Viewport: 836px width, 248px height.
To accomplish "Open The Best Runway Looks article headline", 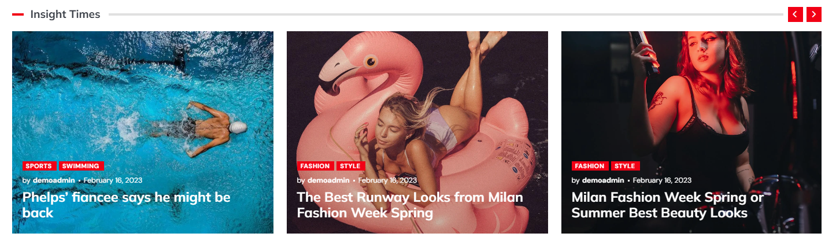I will tap(410, 205).
